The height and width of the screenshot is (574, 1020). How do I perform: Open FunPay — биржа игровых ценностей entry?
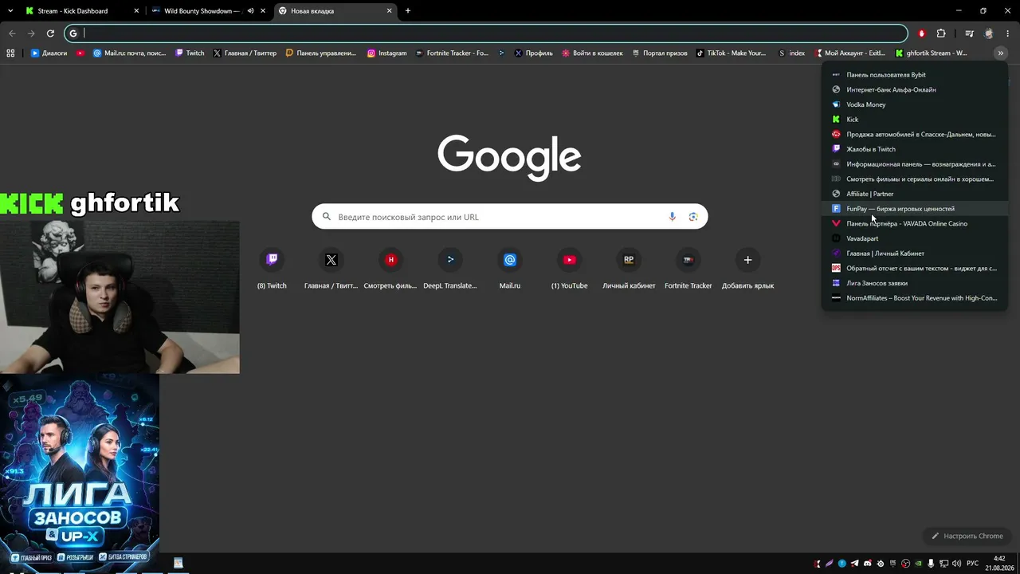point(915,209)
